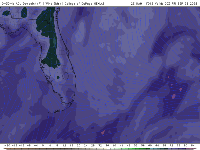Click the brown color swatch under -20
This screenshot has height=150, width=200.
click(9, 149)
